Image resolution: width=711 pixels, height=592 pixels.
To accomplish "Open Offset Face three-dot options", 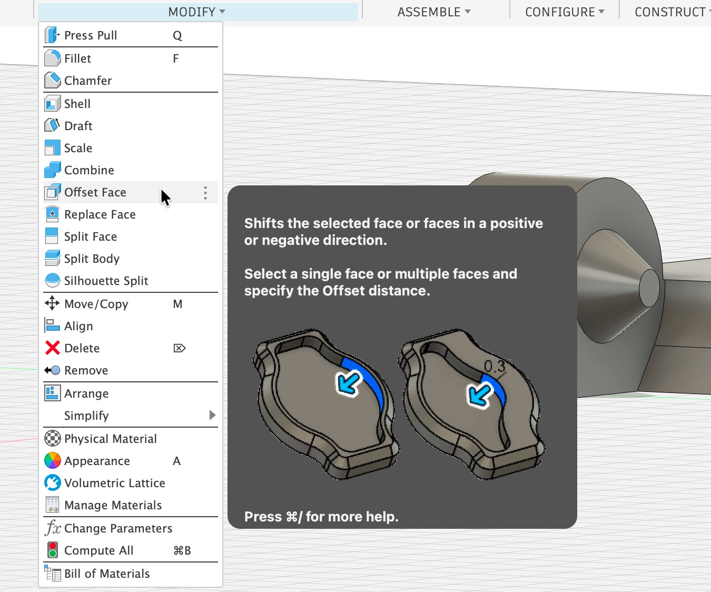I will [x=205, y=193].
